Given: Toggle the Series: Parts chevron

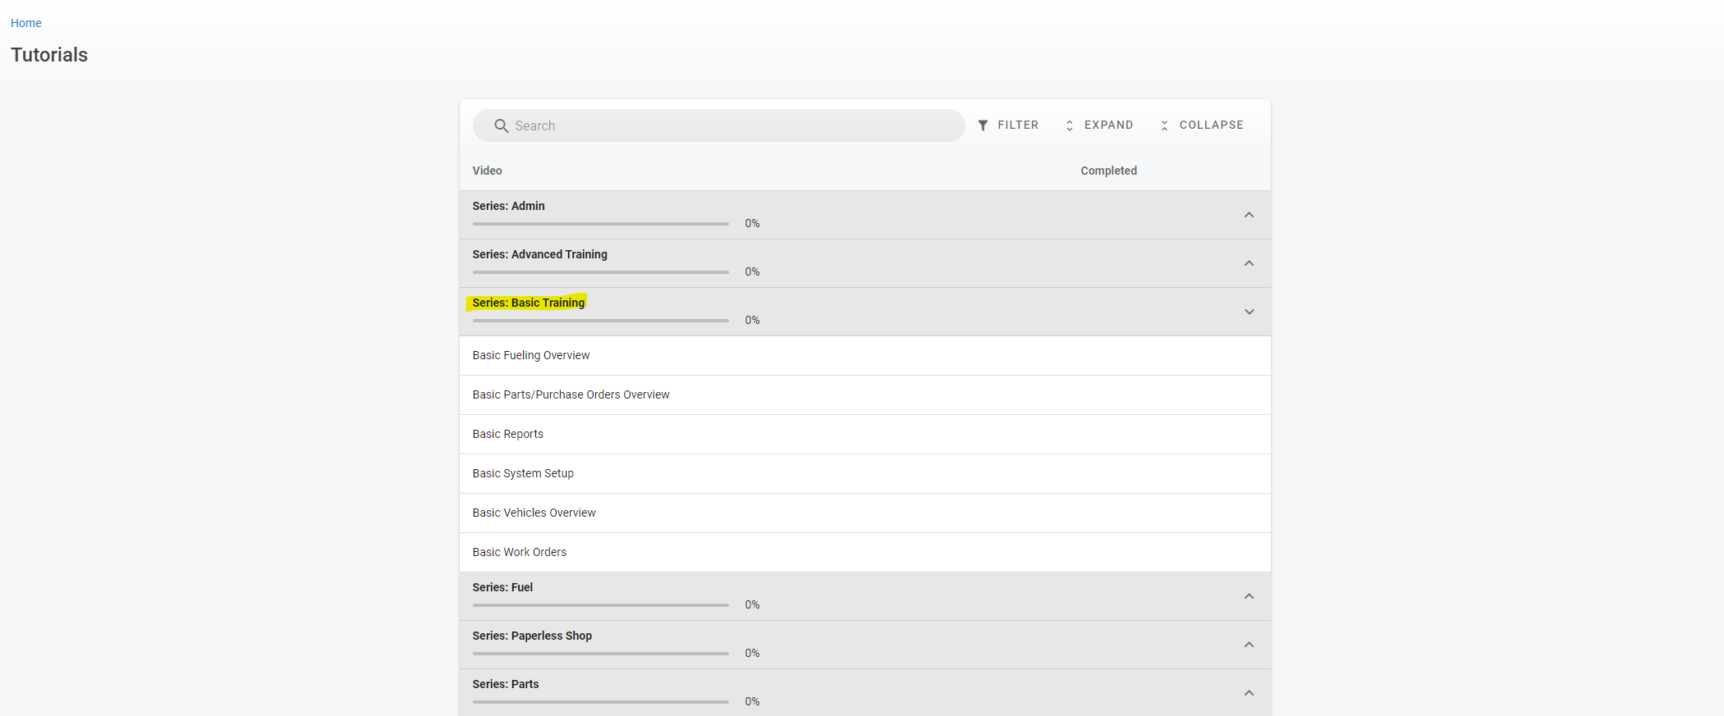Looking at the screenshot, I should (x=1249, y=693).
